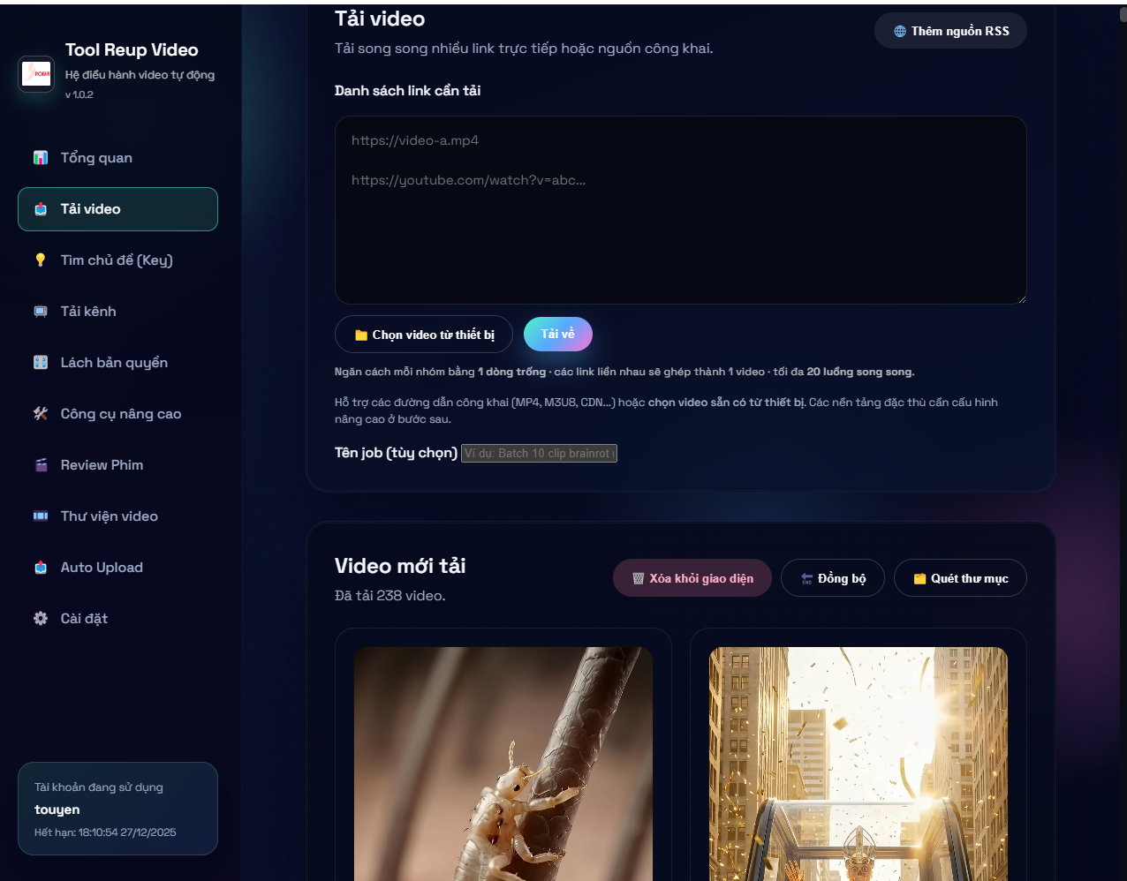Select the Tải video sidebar item
Image resolution: width=1127 pixels, height=881 pixels.
point(117,209)
